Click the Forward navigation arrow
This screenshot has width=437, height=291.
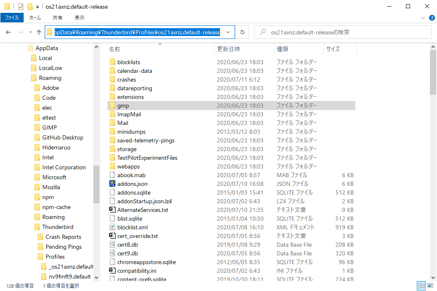(21, 32)
